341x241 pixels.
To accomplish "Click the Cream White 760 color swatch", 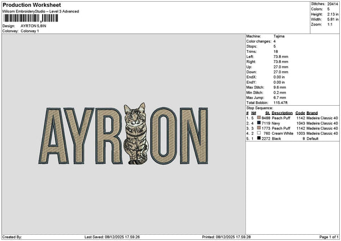I will tap(259, 133).
